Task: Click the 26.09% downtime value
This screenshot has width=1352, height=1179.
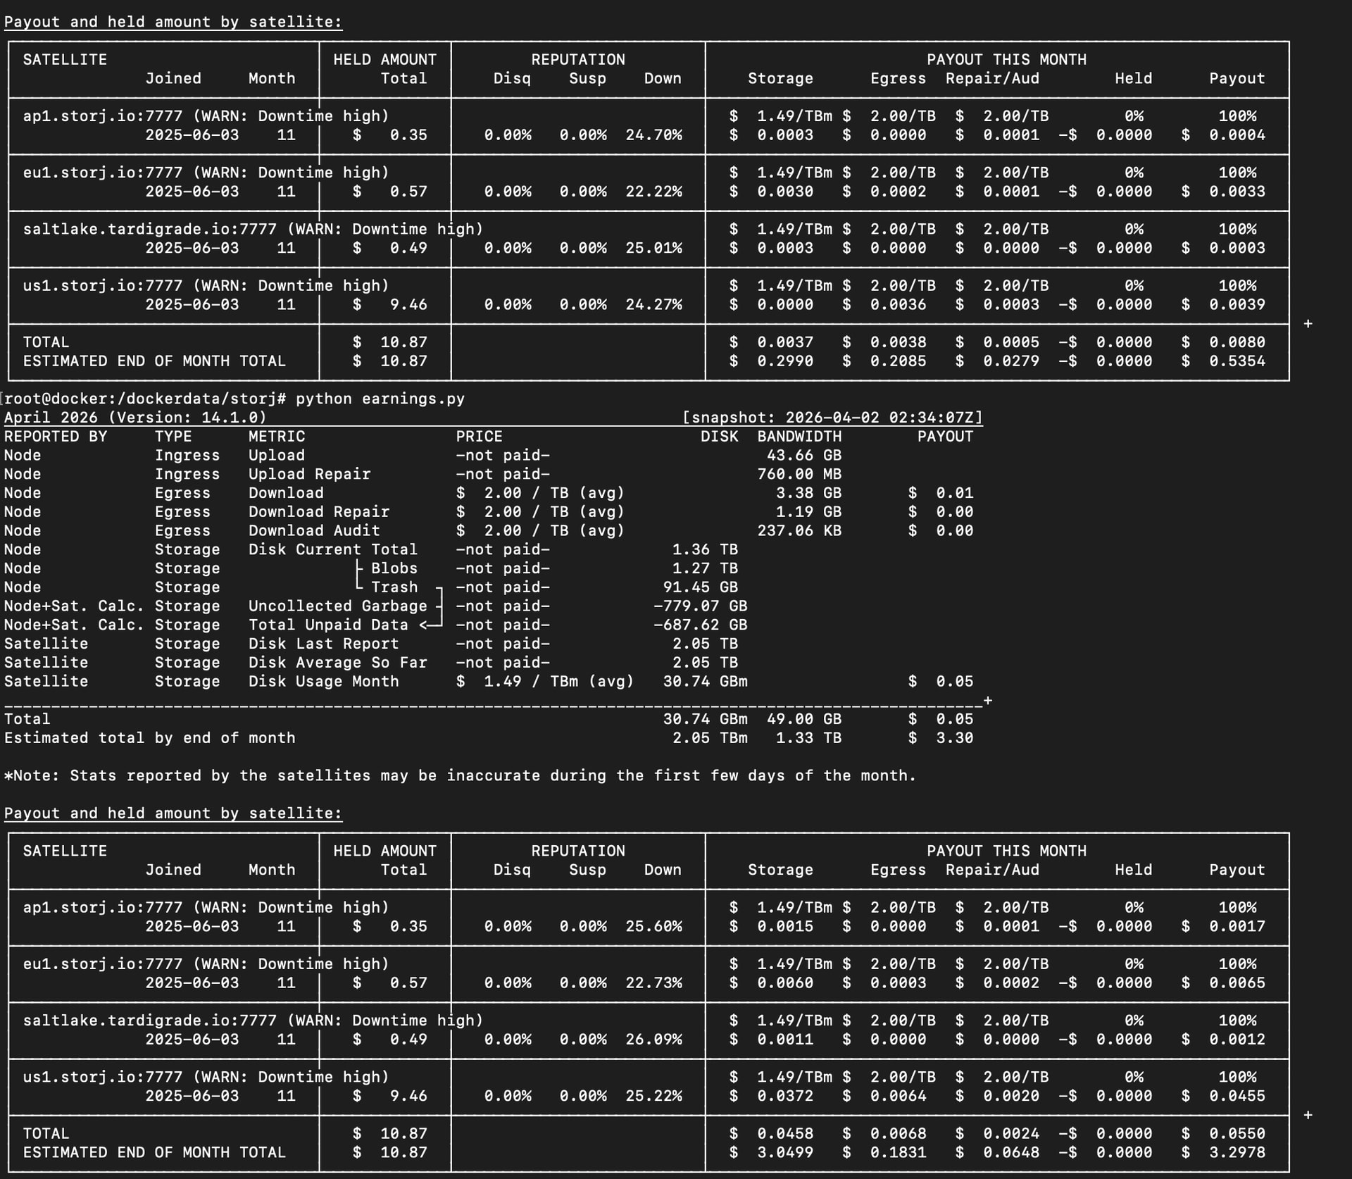Action: coord(653,1039)
